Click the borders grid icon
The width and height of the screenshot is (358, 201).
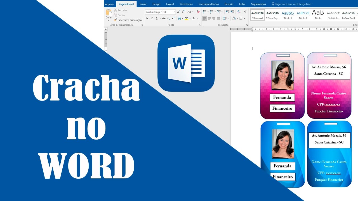[x=241, y=18]
